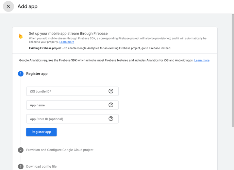Click the step 1 number circle
Screen dimensions: 234x170
pyautogui.click(x=21, y=73)
